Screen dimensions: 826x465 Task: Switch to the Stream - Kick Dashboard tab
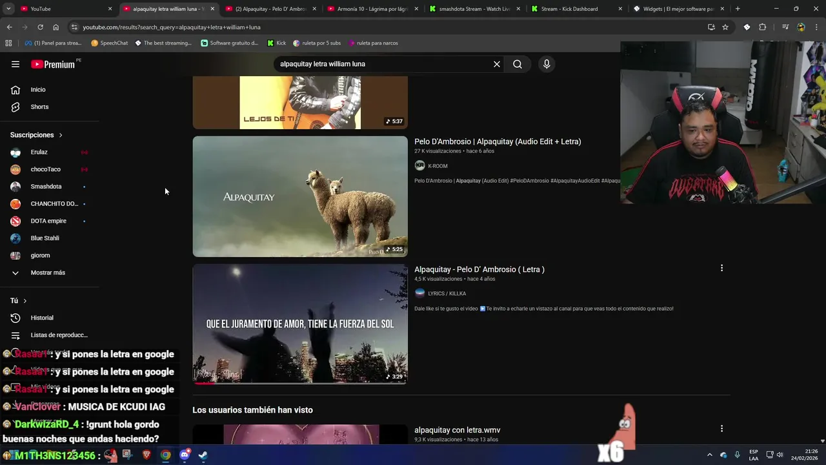point(576,9)
